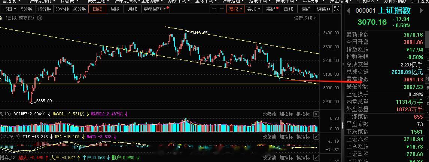The width and height of the screenshot is (429, 162).
Task: Toggle the 筹码 chip distribution panel
Action: [271, 9]
